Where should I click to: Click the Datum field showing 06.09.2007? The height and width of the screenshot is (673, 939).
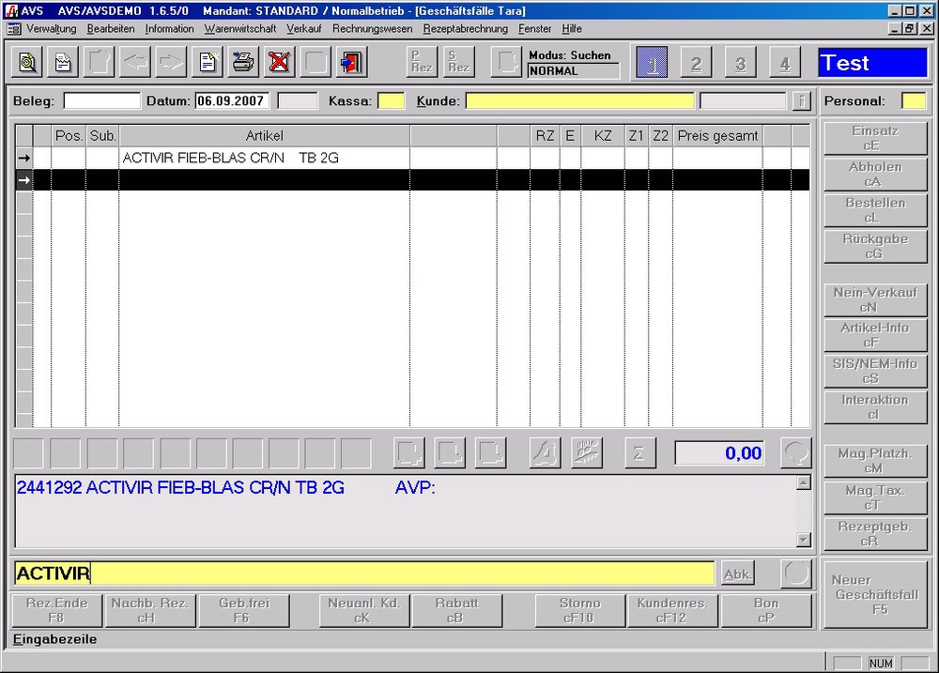tap(232, 101)
